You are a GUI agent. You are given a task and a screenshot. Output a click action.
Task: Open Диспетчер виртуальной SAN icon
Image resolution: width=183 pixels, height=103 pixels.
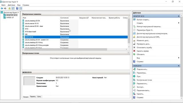(x=134, y=37)
